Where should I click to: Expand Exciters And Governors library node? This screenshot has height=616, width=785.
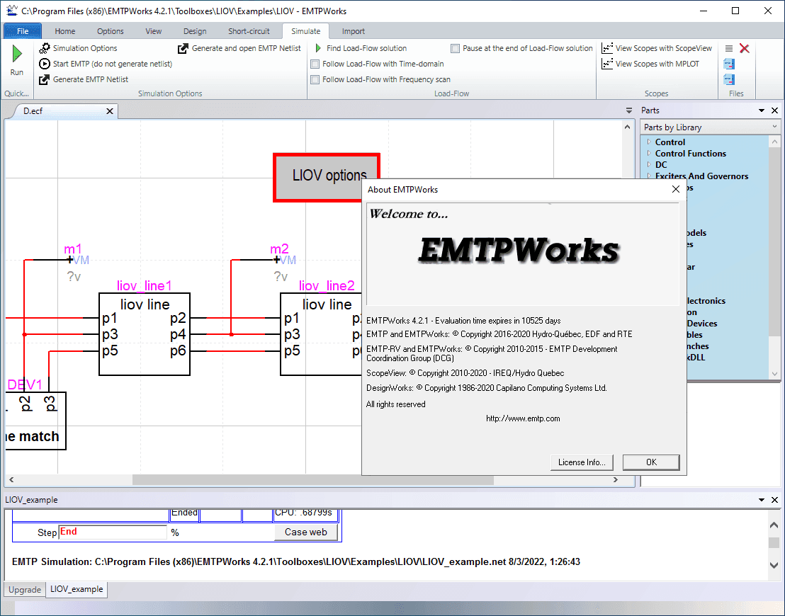click(649, 176)
